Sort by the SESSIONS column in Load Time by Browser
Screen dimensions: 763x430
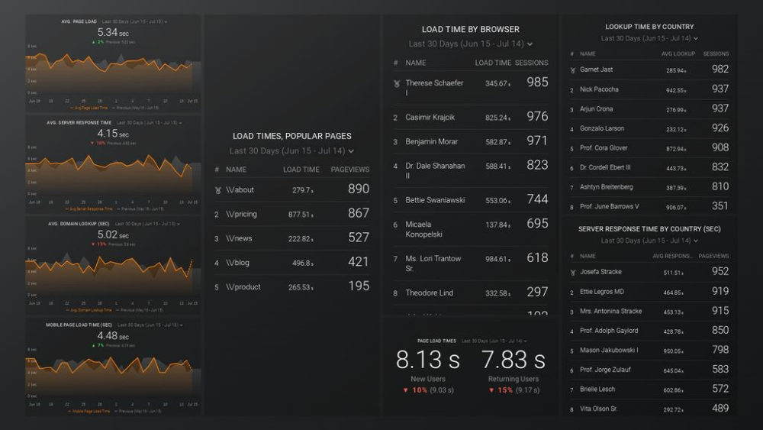[531, 63]
